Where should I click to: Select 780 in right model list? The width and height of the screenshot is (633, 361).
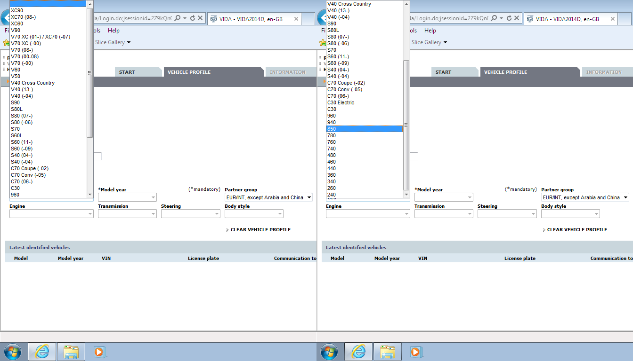[x=365, y=135]
